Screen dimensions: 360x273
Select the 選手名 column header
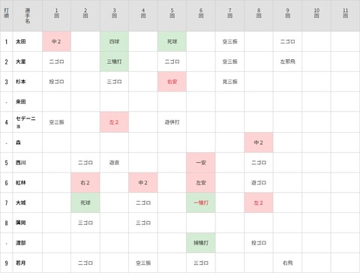pos(28,16)
